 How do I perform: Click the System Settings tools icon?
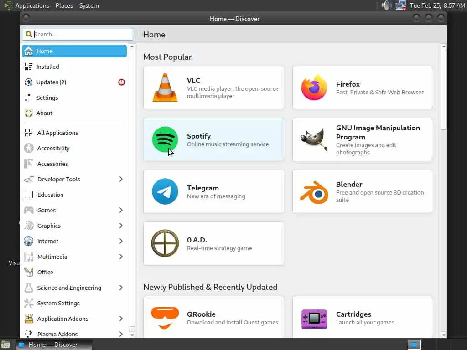29,303
